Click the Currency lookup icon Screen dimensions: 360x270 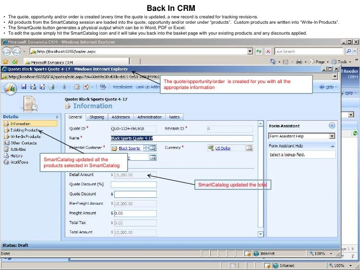coord(250,148)
